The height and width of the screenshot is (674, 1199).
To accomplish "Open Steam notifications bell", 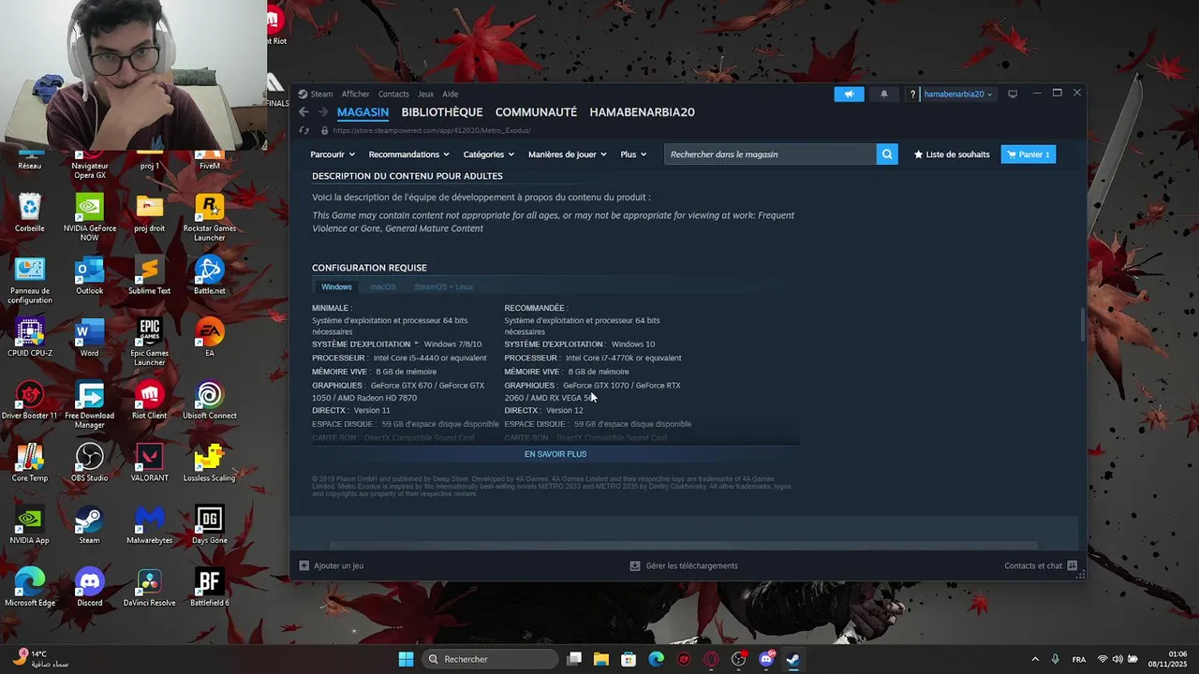I will 883,94.
